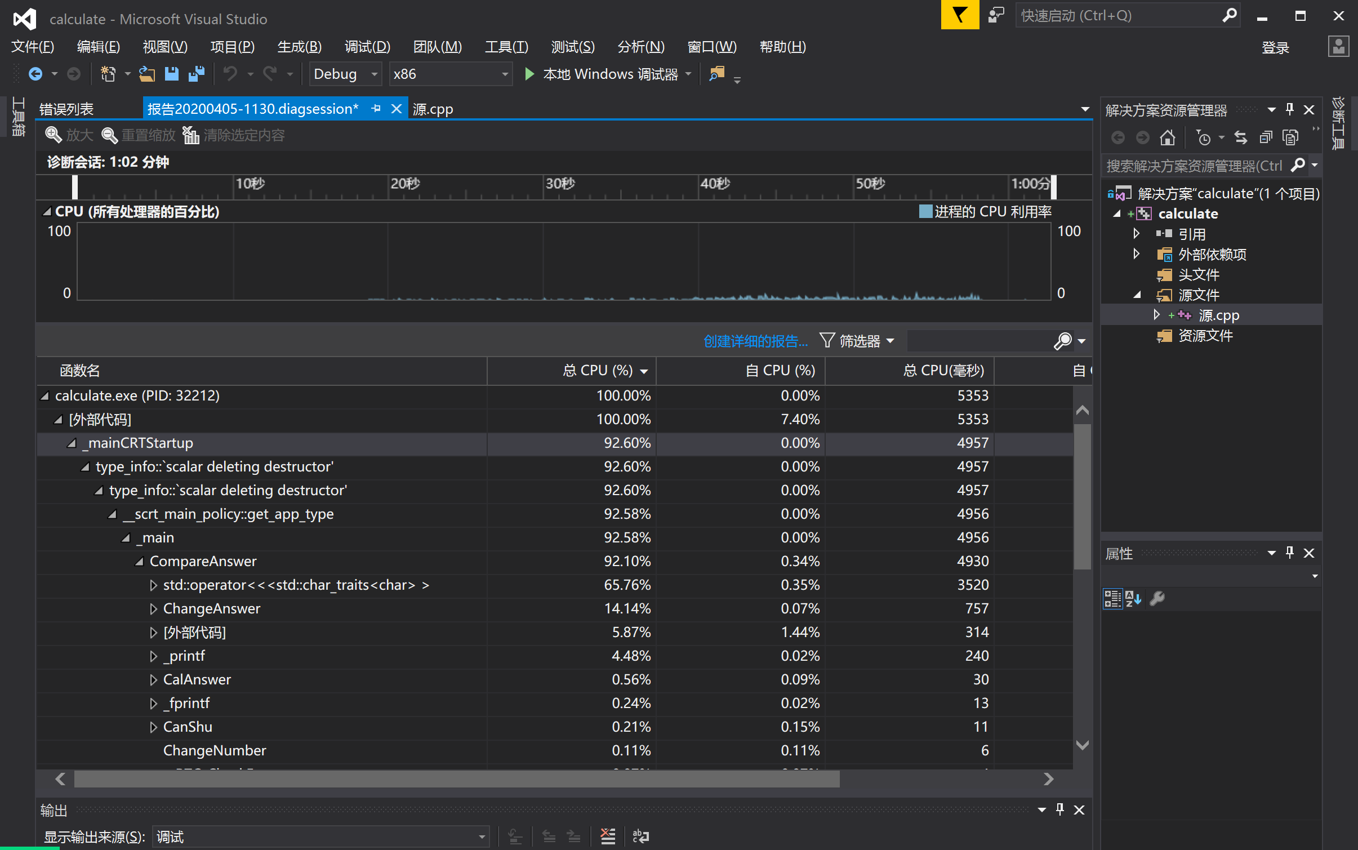Click the Home icon in Solution Explorer
This screenshot has width=1358, height=850.
pos(1167,137)
